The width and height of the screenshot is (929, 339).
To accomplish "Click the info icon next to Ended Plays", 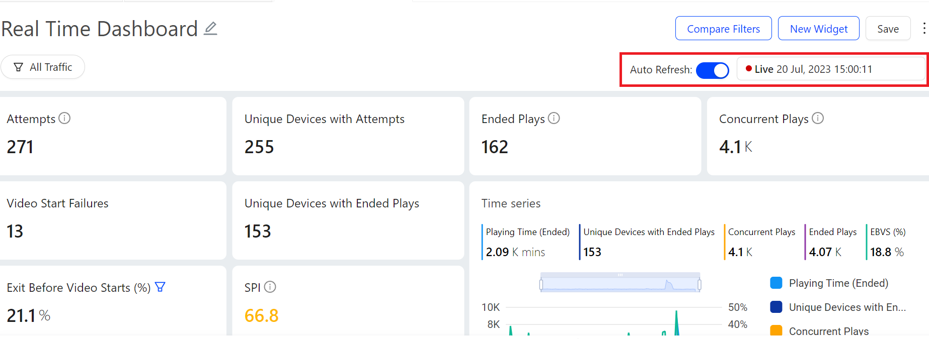I will coord(554,118).
